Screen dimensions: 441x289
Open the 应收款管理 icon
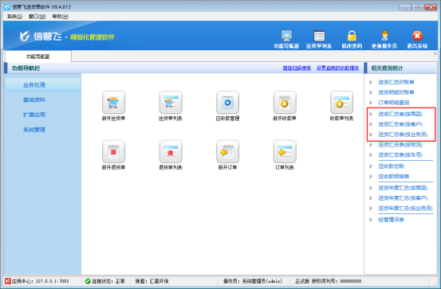click(x=227, y=103)
